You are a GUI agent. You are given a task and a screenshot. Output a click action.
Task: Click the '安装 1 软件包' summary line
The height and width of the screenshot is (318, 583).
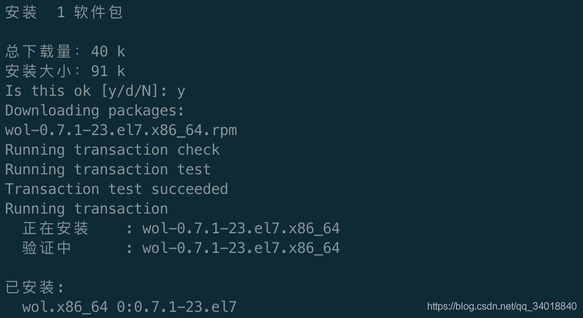[64, 13]
